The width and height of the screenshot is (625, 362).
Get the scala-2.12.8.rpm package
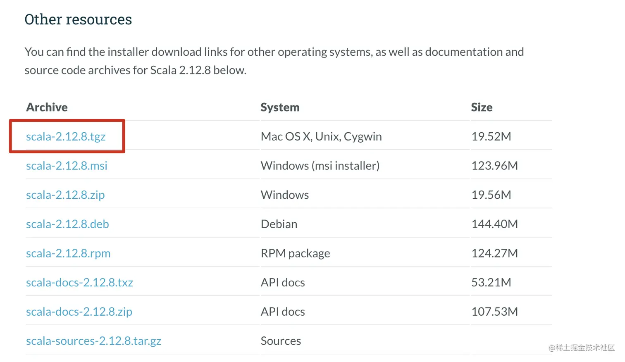[68, 253]
